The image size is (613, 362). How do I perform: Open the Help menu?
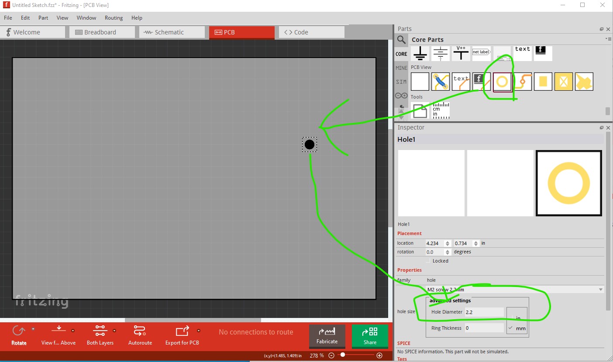(x=137, y=18)
